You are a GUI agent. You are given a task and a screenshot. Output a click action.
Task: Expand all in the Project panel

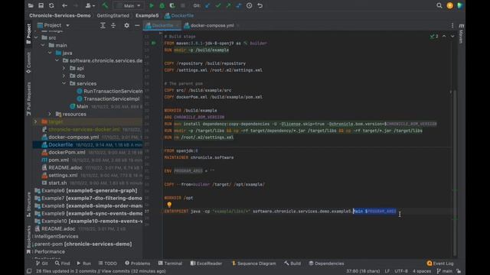103,25
